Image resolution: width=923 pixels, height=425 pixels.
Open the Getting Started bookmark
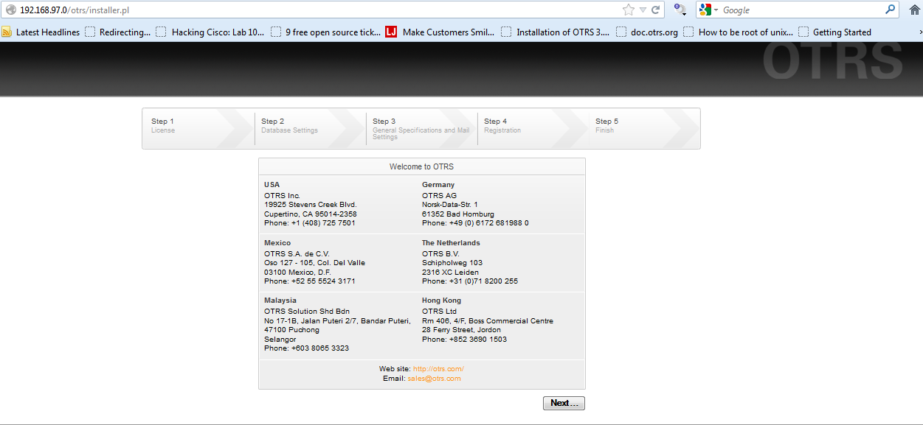click(834, 32)
